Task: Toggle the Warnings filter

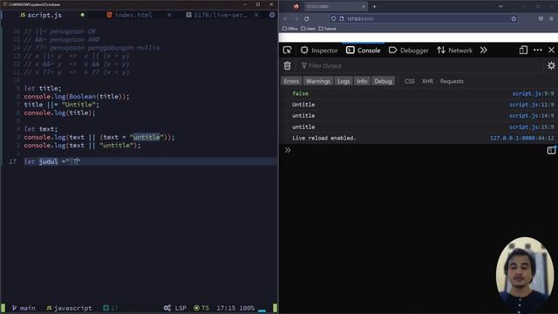Action: pos(317,81)
